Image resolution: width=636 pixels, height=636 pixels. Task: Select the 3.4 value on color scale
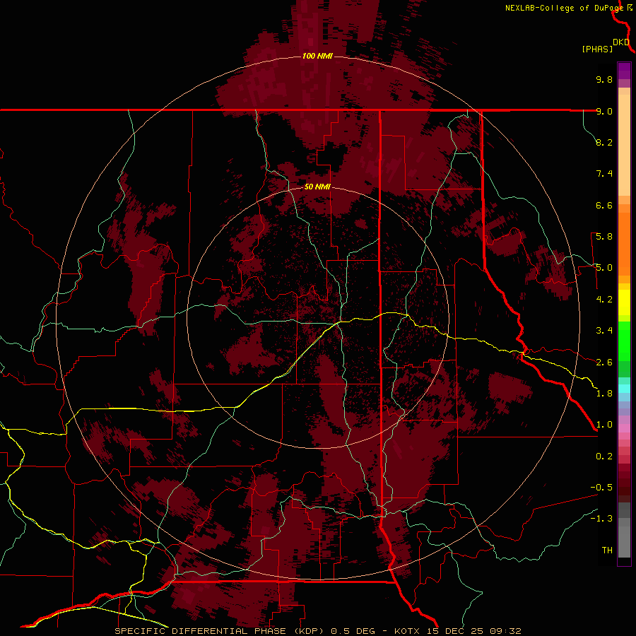coord(604,331)
